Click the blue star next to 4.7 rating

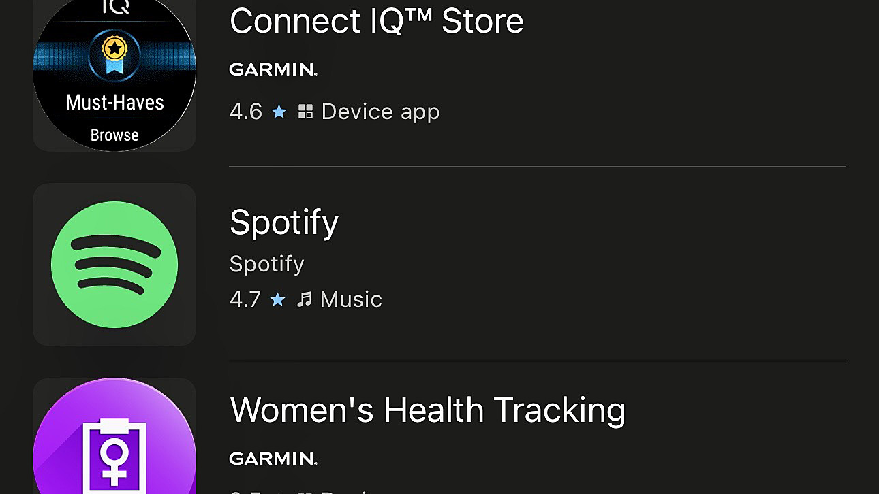tap(278, 299)
